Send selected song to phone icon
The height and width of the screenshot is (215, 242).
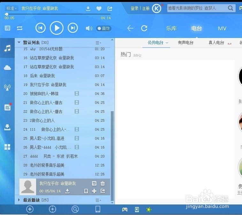(x=86, y=191)
